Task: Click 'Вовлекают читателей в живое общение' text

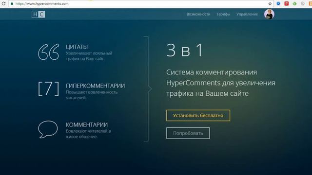Action: coord(88,134)
